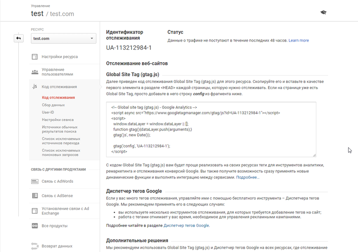Click the СВЯЗЬ С ДРУГИМИ ПРОДУКТАМИ section label

click(x=59, y=169)
